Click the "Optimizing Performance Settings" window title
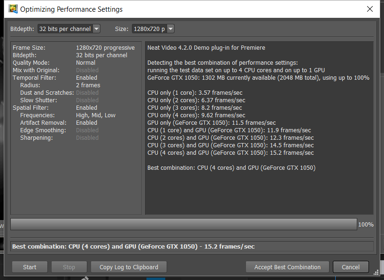 tap(71, 9)
